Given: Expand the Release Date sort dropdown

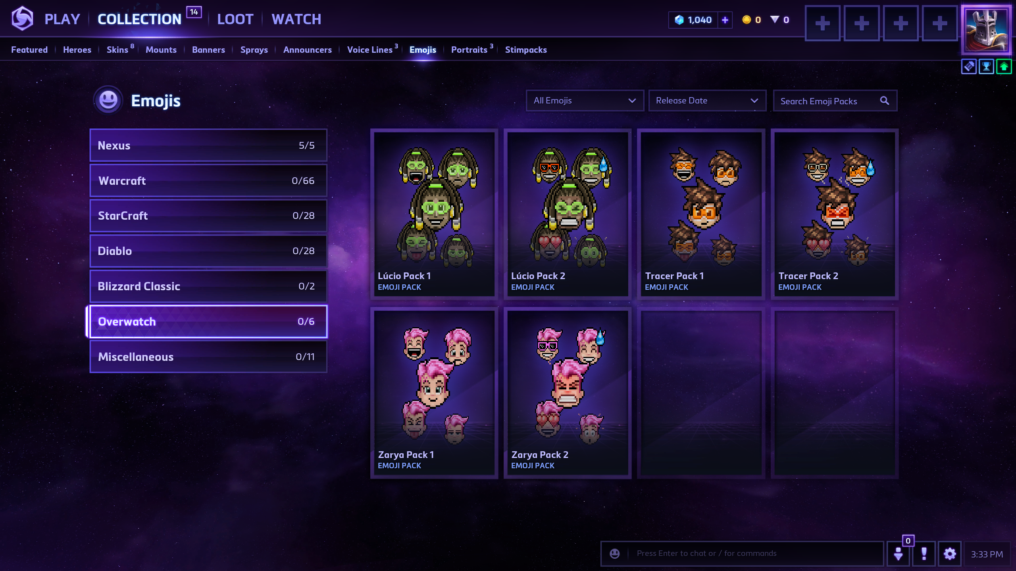Looking at the screenshot, I should click(707, 101).
